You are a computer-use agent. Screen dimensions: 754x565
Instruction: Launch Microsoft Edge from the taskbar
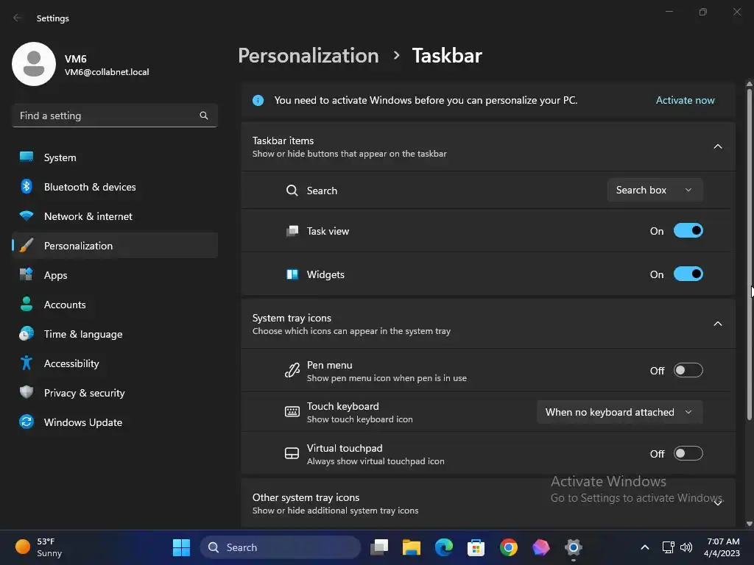click(444, 547)
